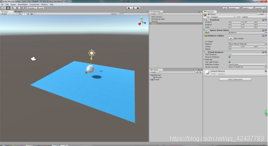Open the Tag dropdown
The image size is (268, 146).
pos(223,17)
